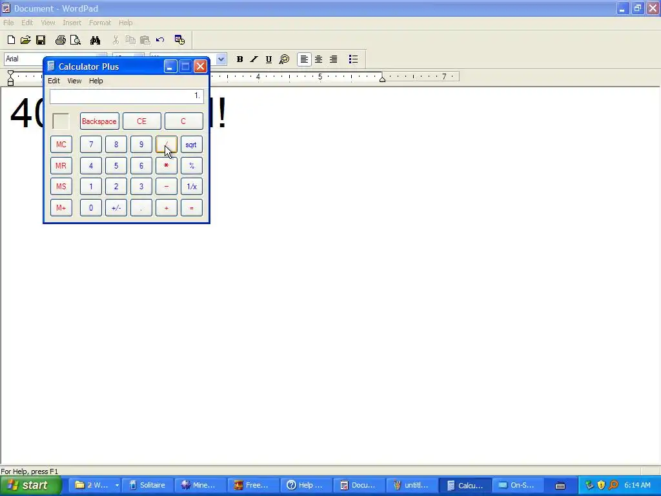Click the left indent marker on the ruler
Image resolution: width=661 pixels, height=496 pixels.
point(10,78)
